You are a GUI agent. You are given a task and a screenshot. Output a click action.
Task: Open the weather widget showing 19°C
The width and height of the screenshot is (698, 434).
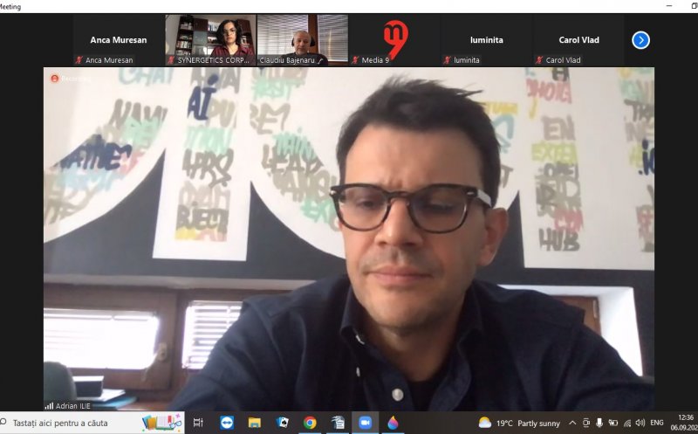[x=520, y=423]
